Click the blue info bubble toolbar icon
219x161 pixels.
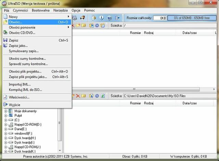click(x=102, y=18)
